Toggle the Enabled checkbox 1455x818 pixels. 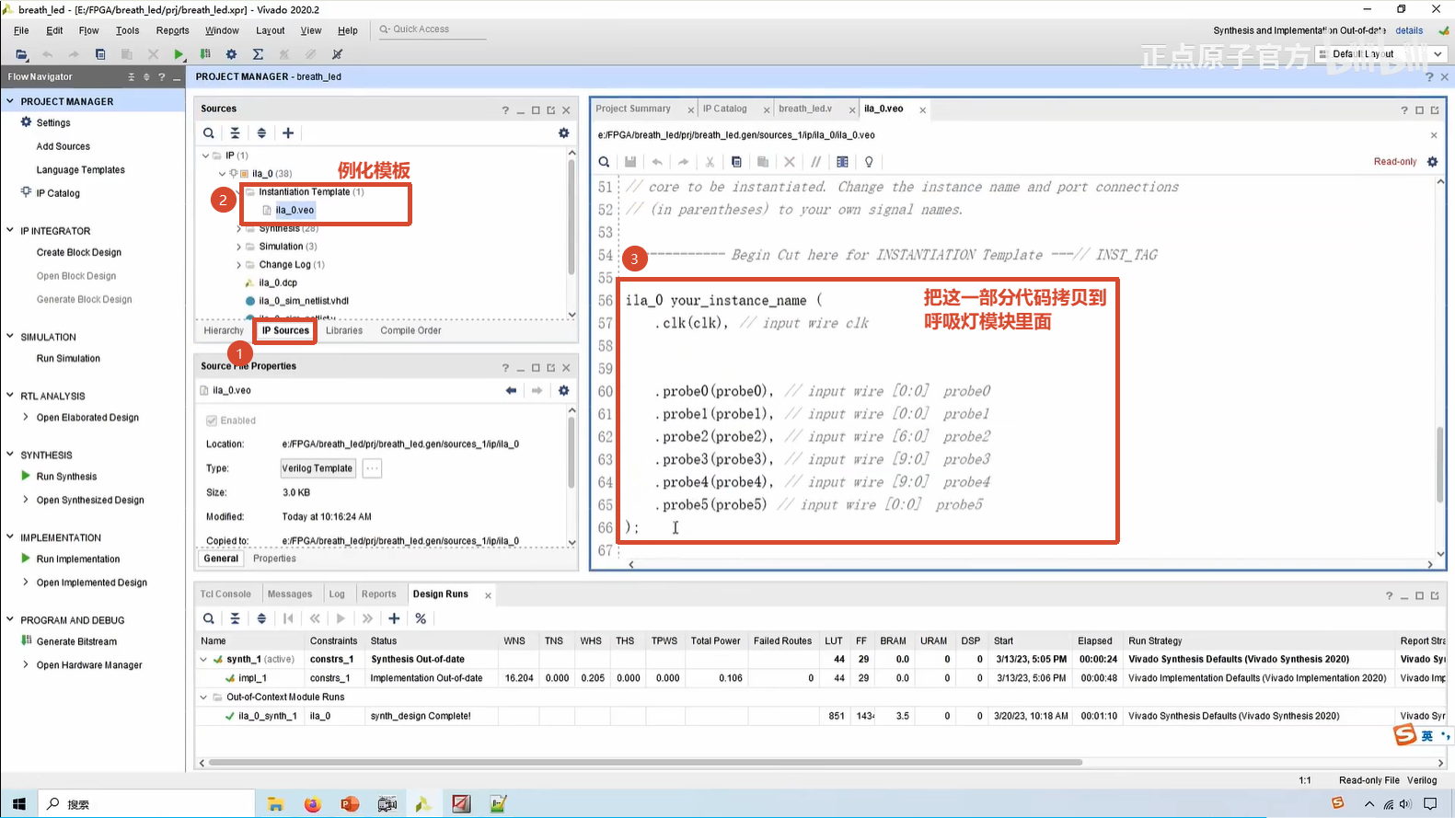pyautogui.click(x=212, y=421)
